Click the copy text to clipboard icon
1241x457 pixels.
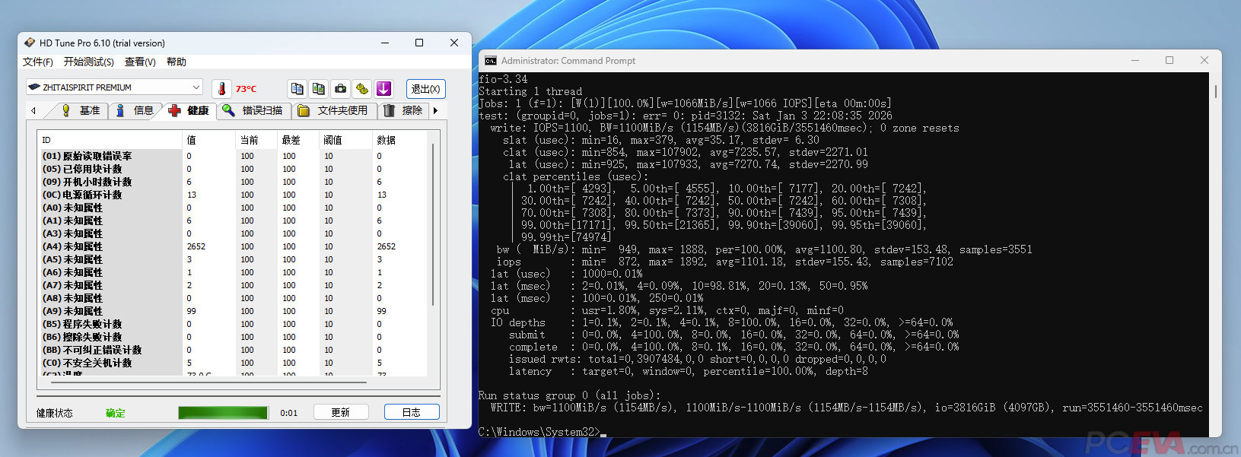click(x=297, y=89)
